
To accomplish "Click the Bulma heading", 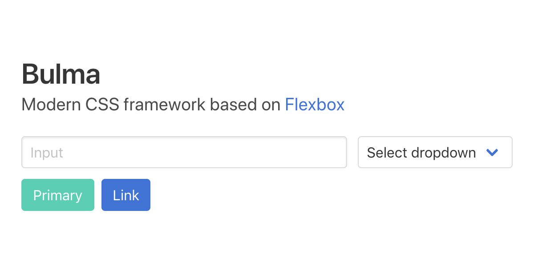I will (x=61, y=74).
